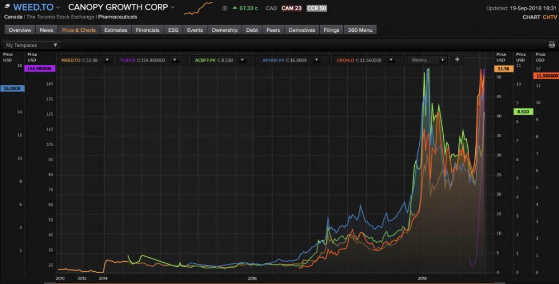Expand the CANOPY GROWTH CORP name chevron
The width and height of the screenshot is (559, 284).
coord(173,7)
